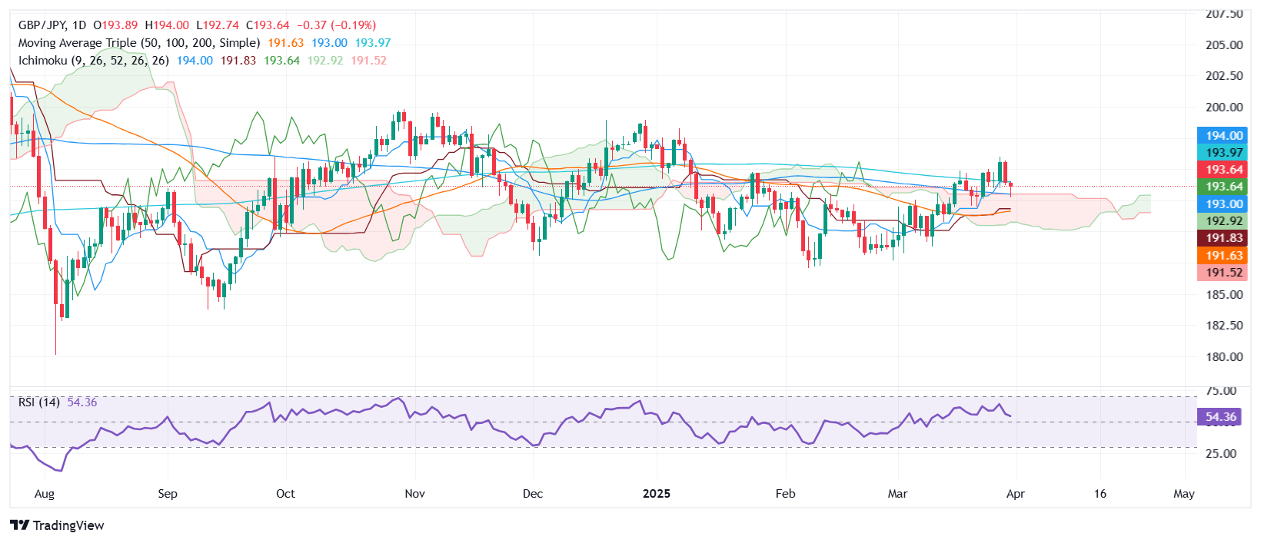Click the purple RSI 54.36 value tag
The height and width of the screenshot is (543, 1261).
[x=1219, y=417]
